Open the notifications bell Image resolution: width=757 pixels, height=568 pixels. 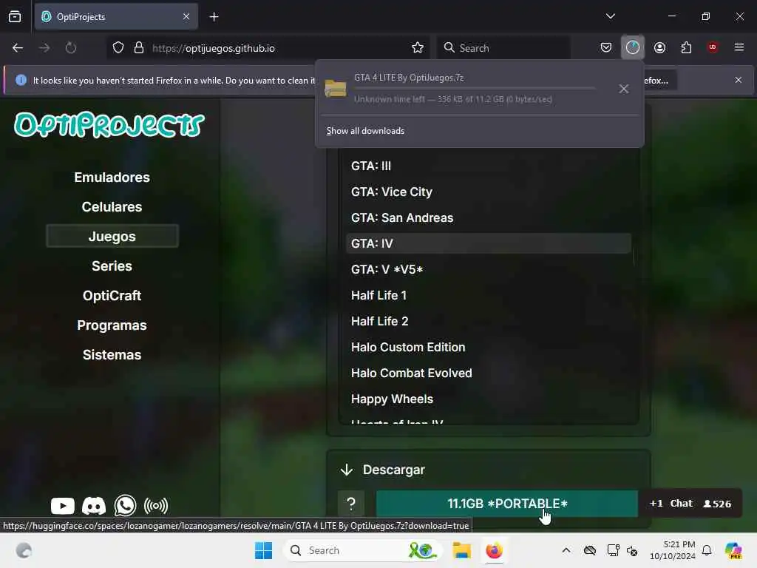[707, 550]
